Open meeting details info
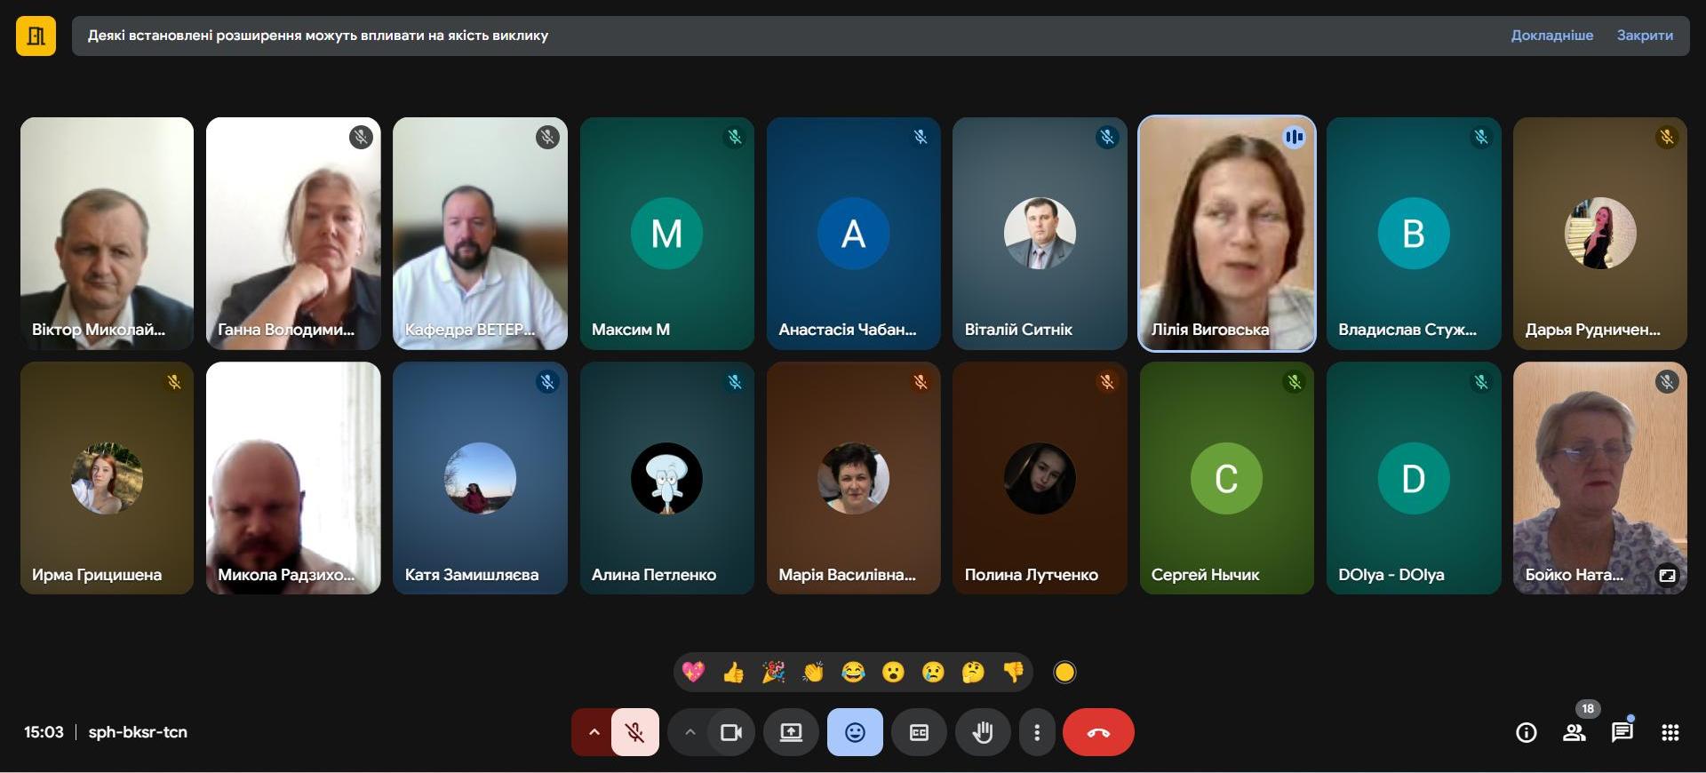The height and width of the screenshot is (773, 1706). [1527, 732]
